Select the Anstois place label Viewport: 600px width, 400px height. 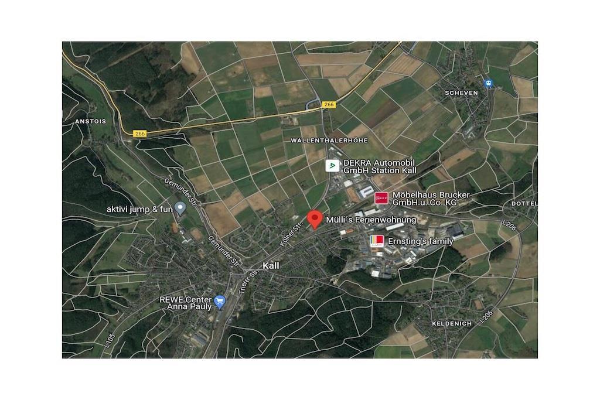91,121
